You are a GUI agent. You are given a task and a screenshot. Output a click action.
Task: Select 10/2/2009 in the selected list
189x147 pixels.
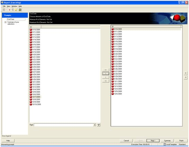coord(118,84)
